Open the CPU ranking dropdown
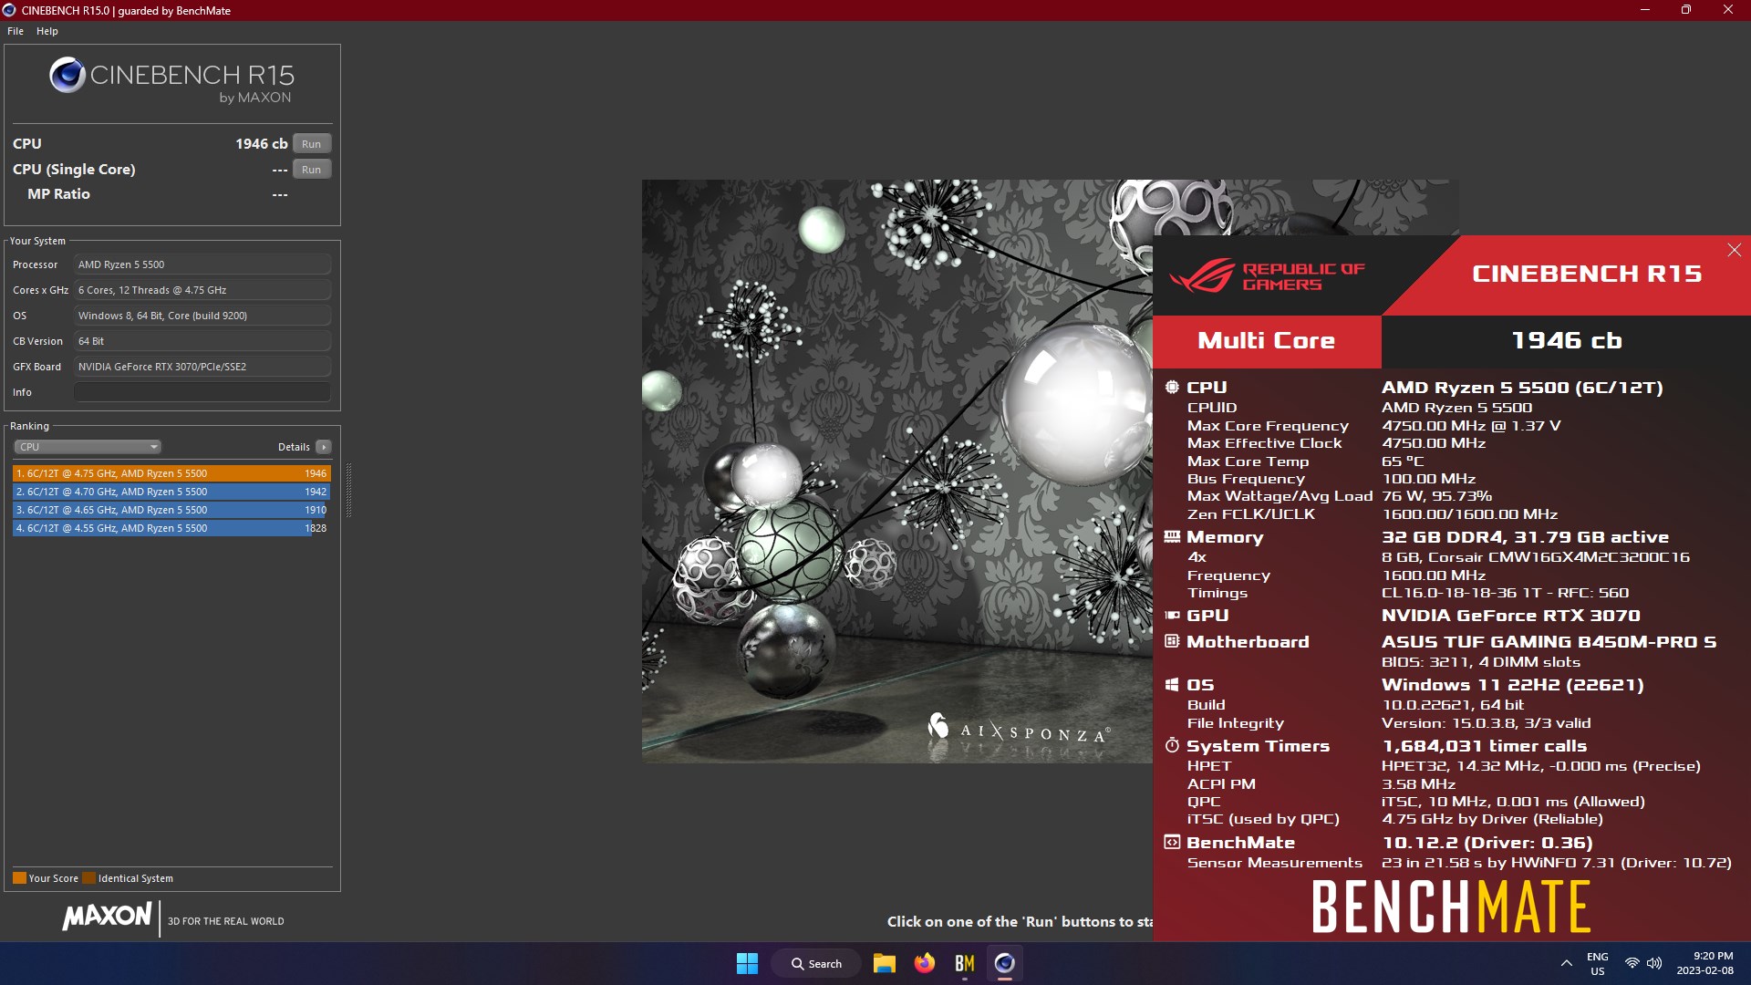1751x985 pixels. click(88, 447)
